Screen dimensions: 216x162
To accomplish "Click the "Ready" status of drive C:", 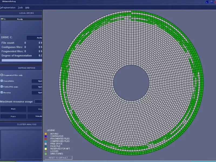I will 20,19.
